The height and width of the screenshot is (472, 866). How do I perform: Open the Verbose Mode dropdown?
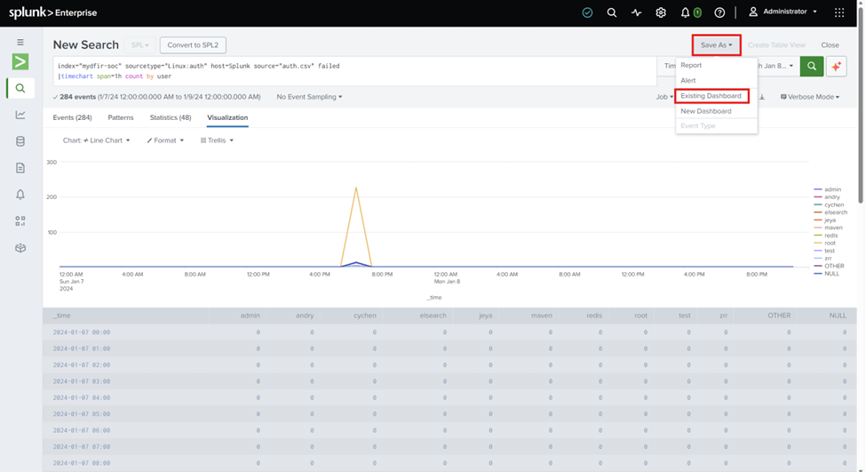point(810,97)
